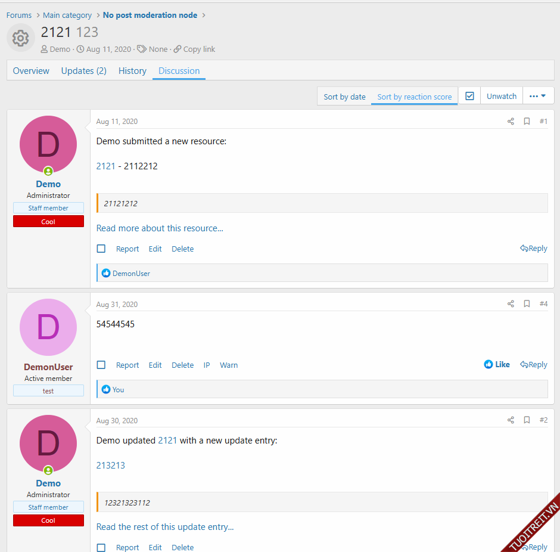Open 'Read more about this resource...' link

160,228
